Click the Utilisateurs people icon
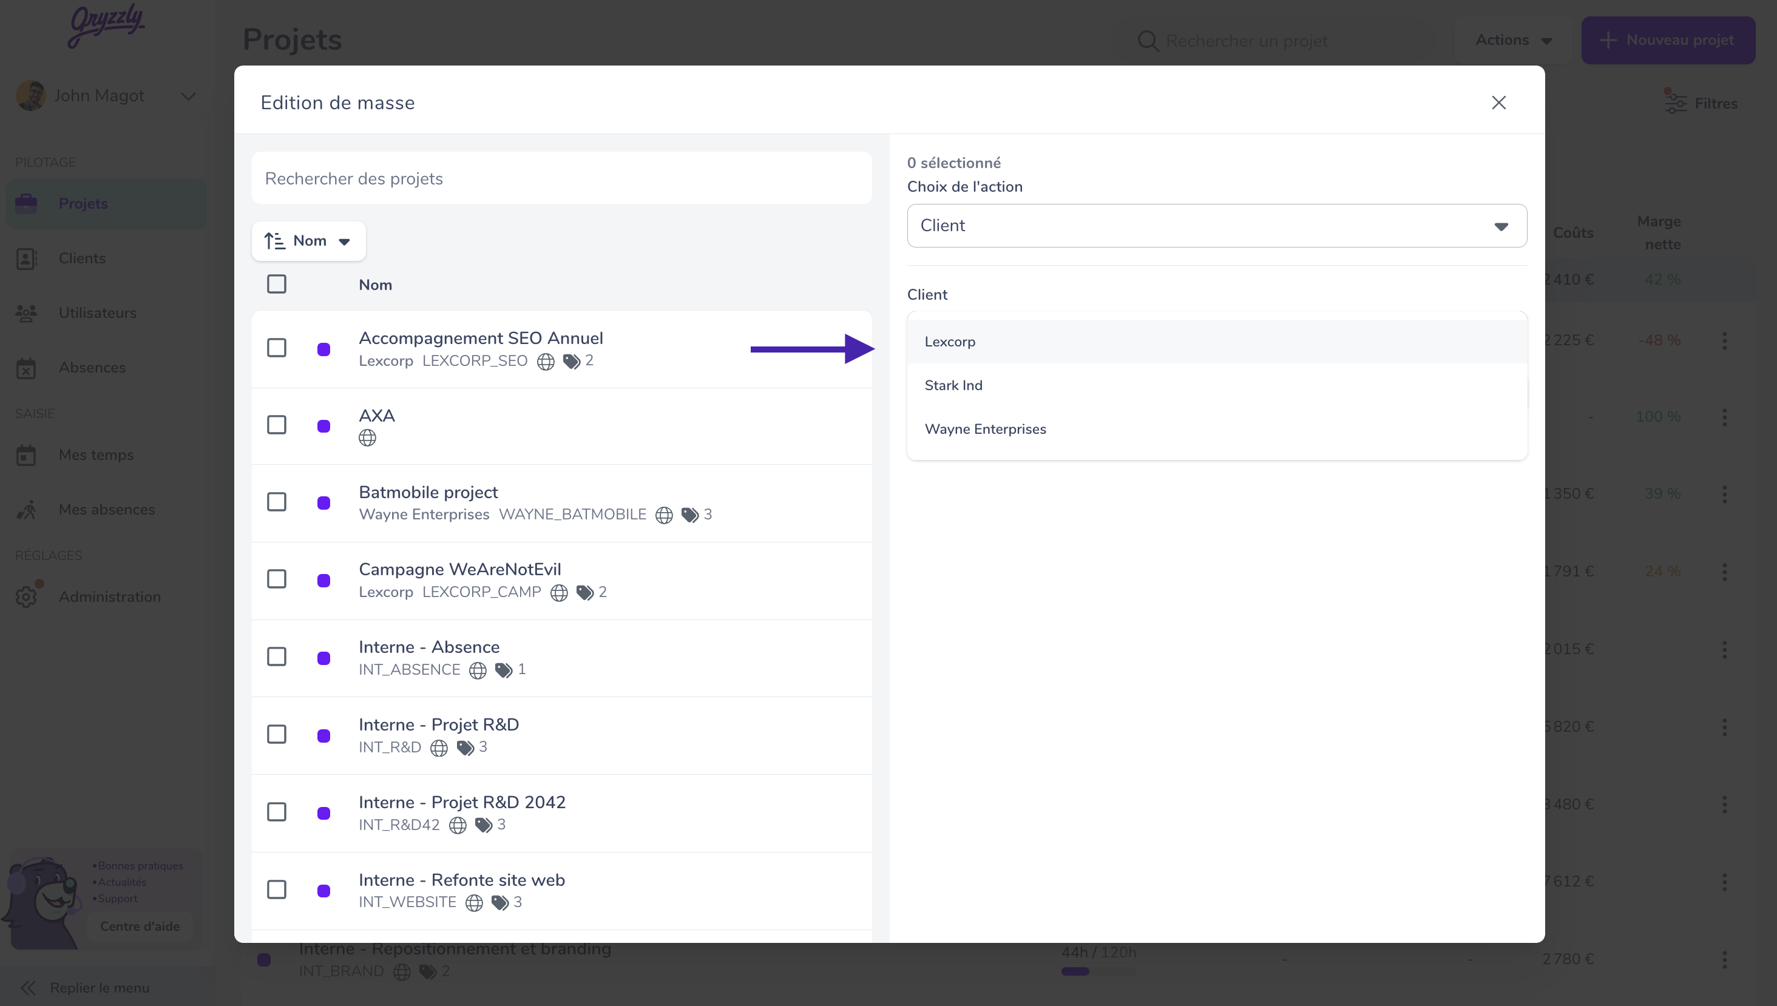The height and width of the screenshot is (1006, 1777). click(x=26, y=313)
